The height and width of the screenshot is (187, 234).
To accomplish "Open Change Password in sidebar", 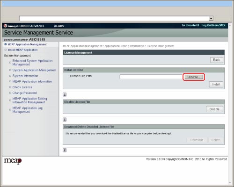I will (x=24, y=93).
